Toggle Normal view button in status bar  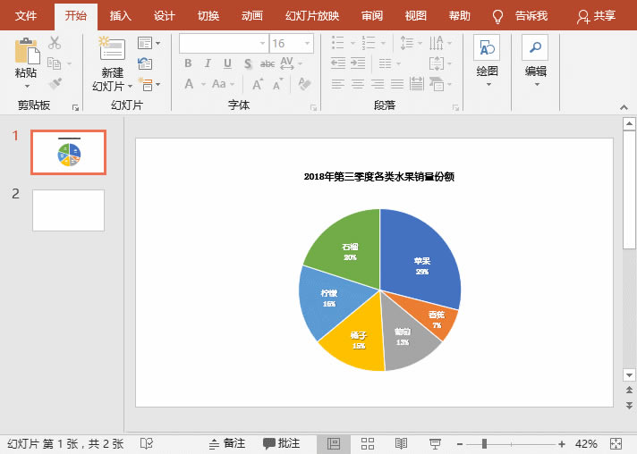tap(334, 444)
